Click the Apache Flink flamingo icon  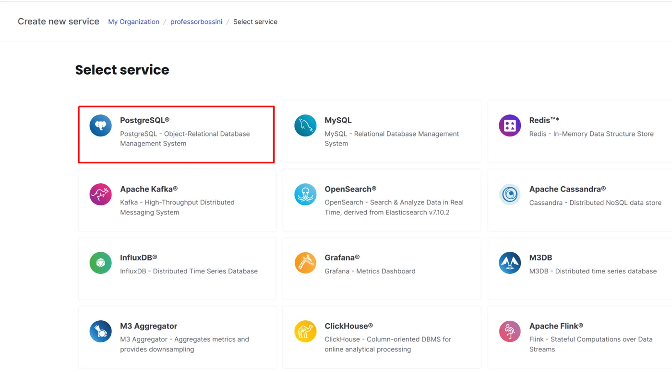[510, 331]
